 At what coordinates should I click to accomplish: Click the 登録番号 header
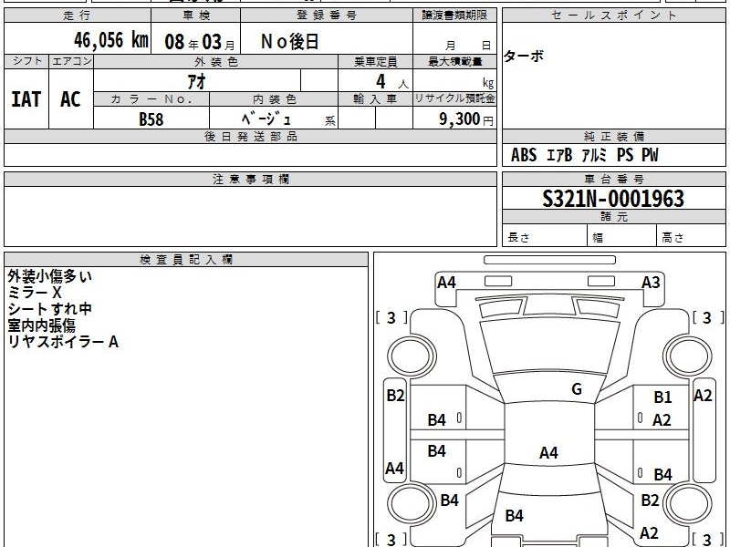pyautogui.click(x=327, y=15)
